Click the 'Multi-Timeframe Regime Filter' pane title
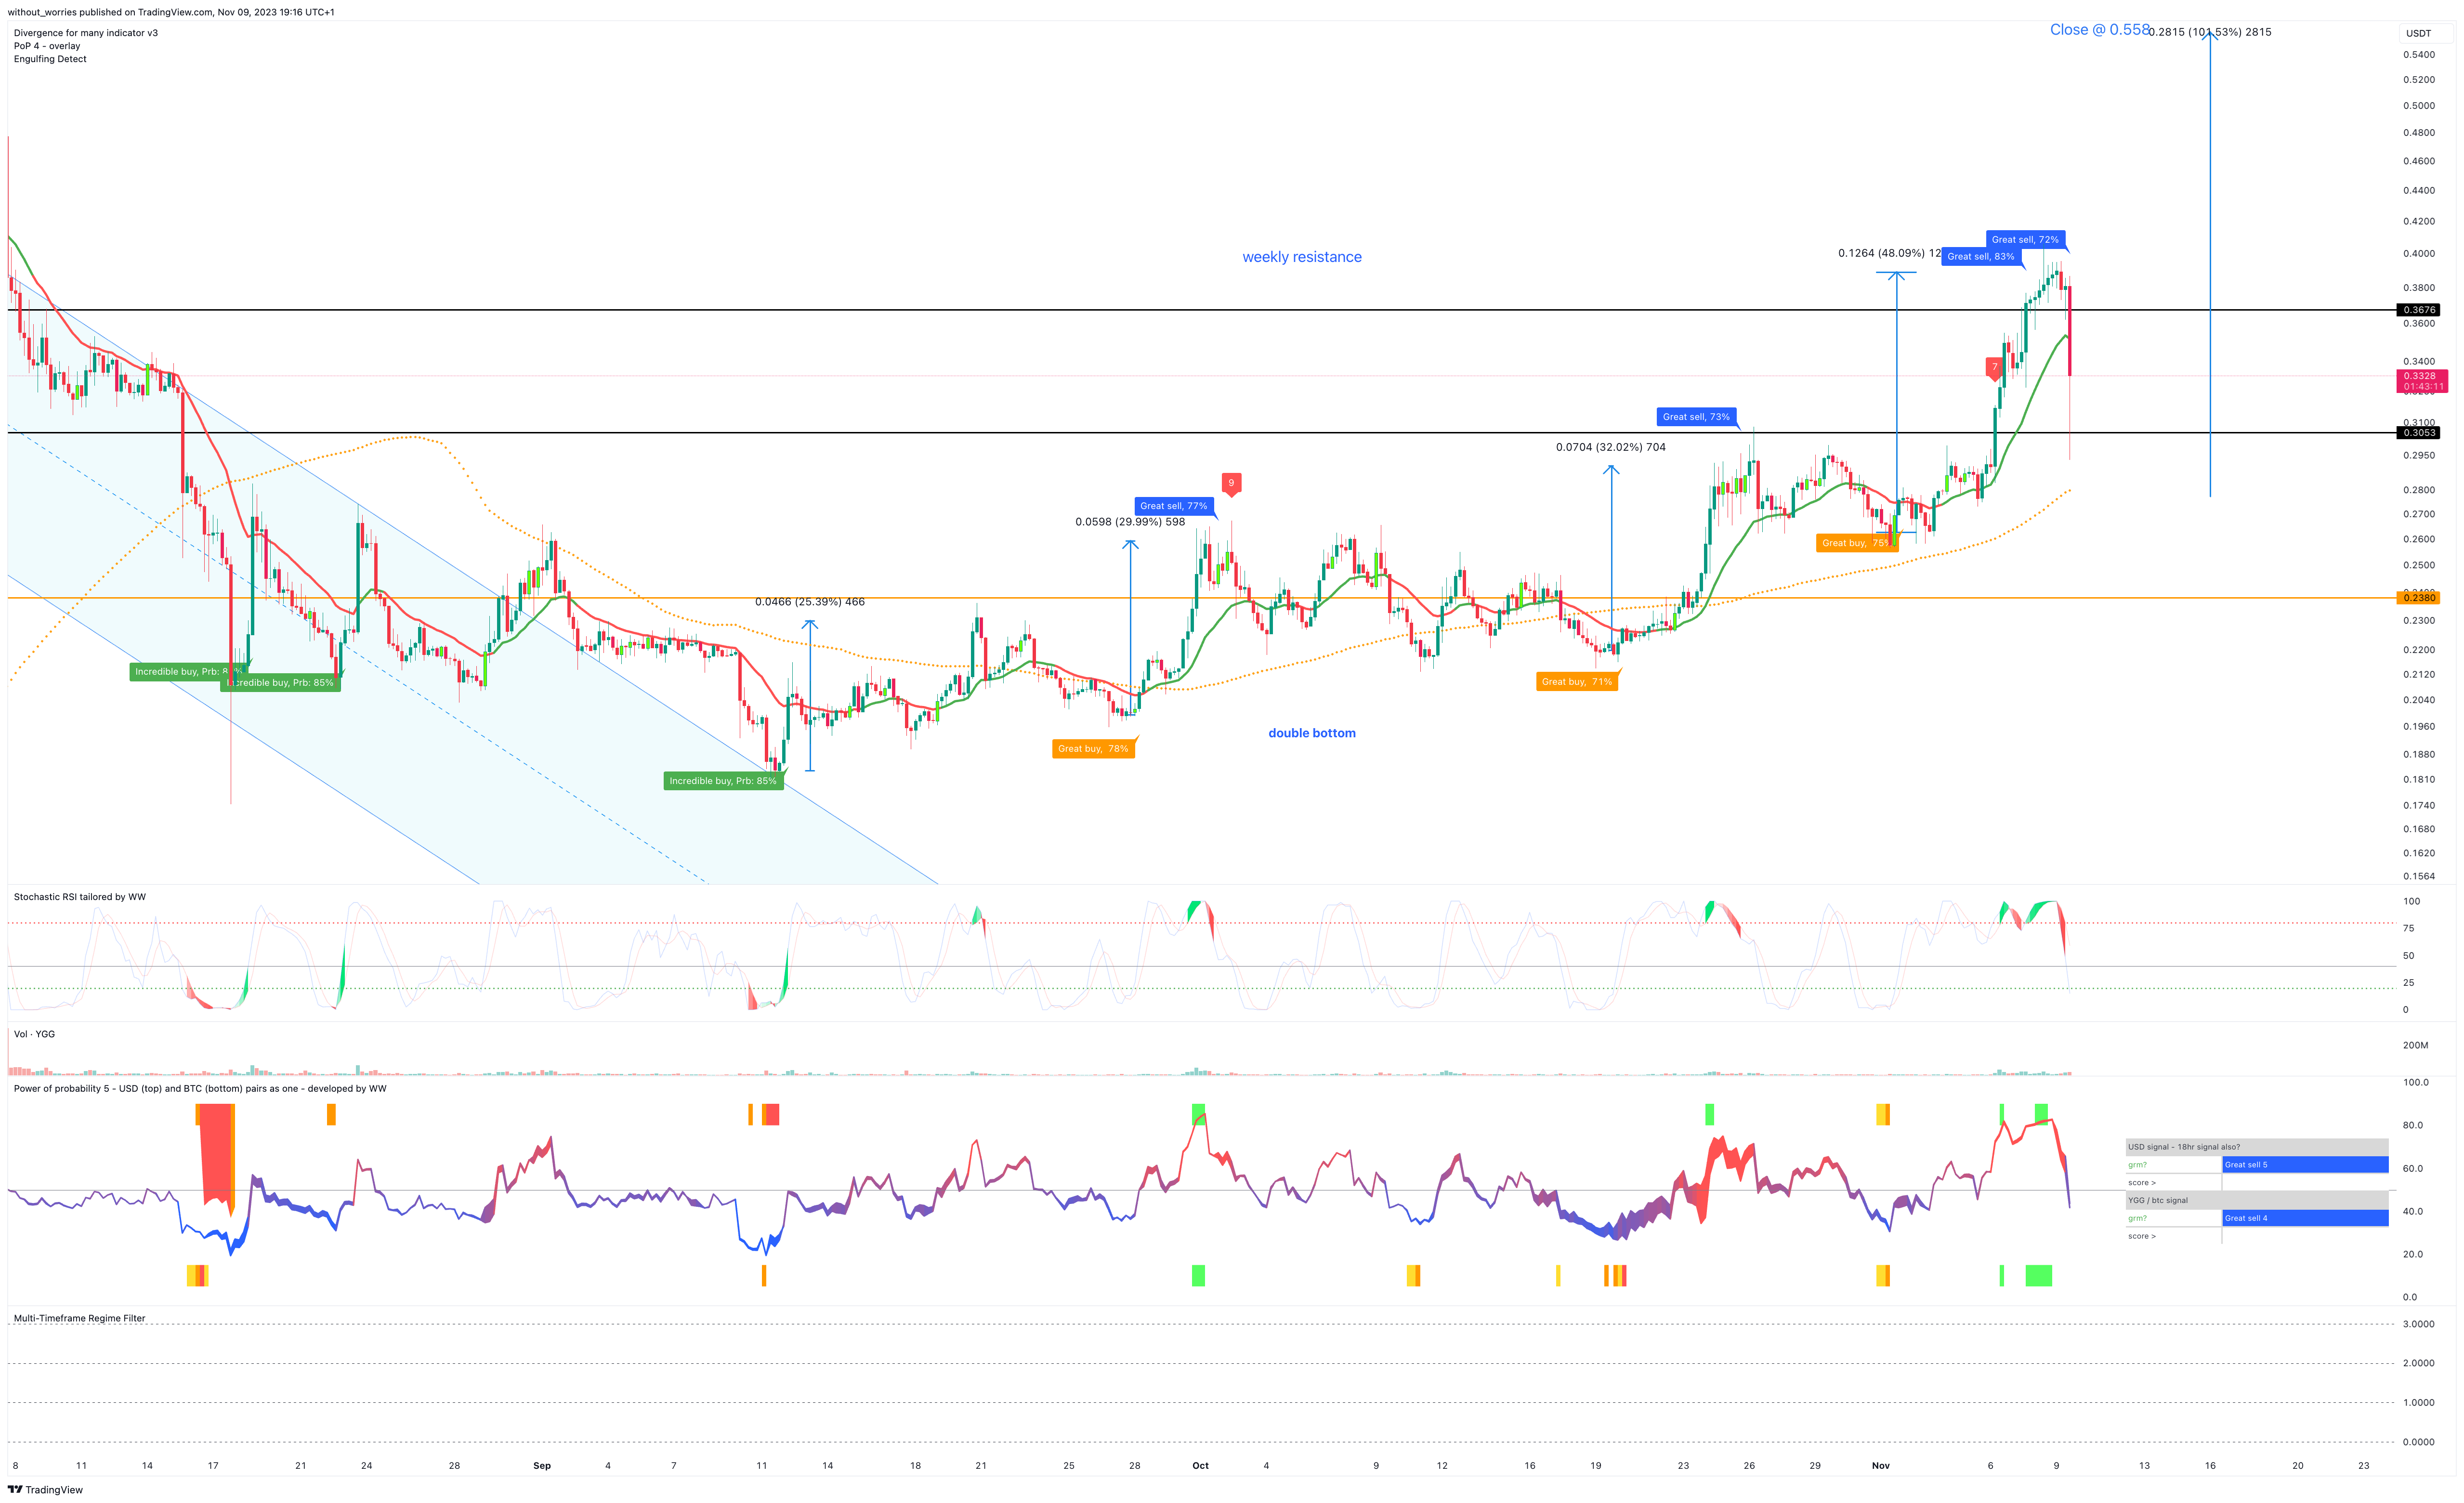The width and height of the screenshot is (2464, 1503). tap(80, 1318)
